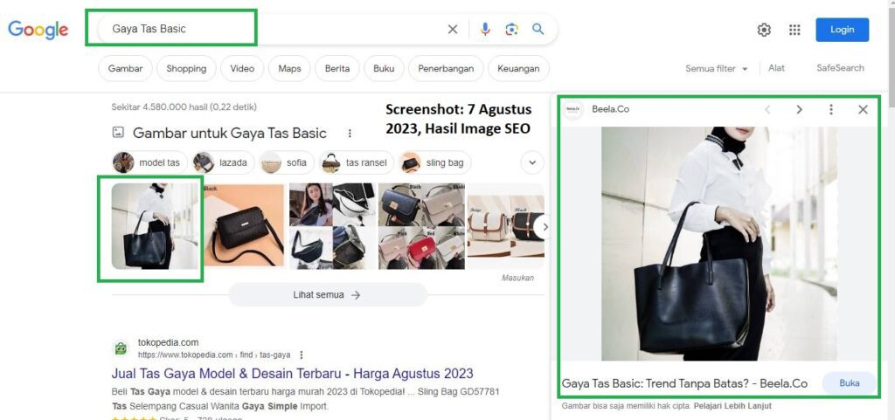
Task: Select the "tas ransel" image chip
Action: [x=357, y=162]
